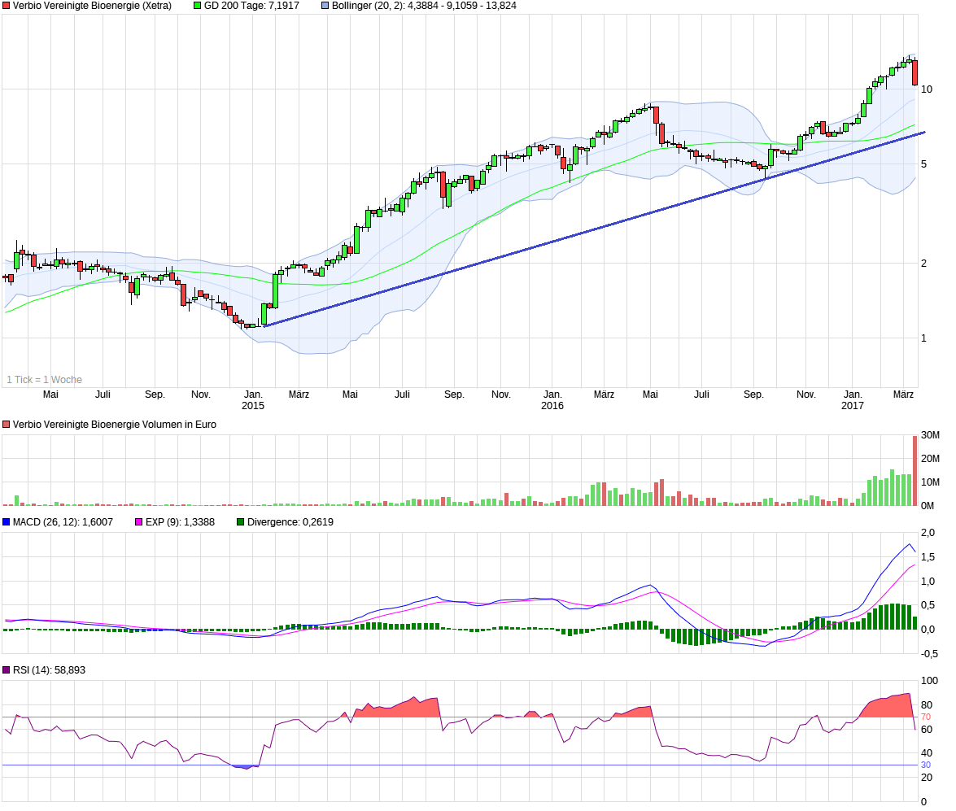Click the red Verbio Vereinigte Bioenergie legend swatch
This screenshot has width=956, height=811.
click(6, 6)
